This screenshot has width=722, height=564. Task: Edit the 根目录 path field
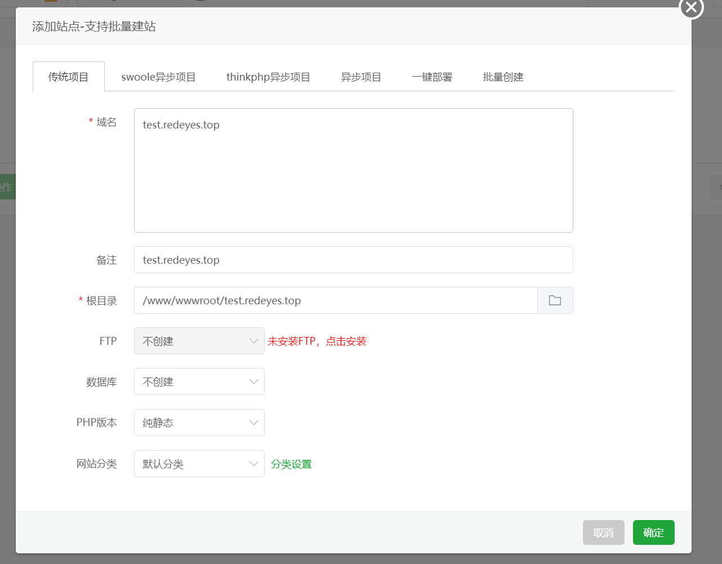pyautogui.click(x=335, y=300)
